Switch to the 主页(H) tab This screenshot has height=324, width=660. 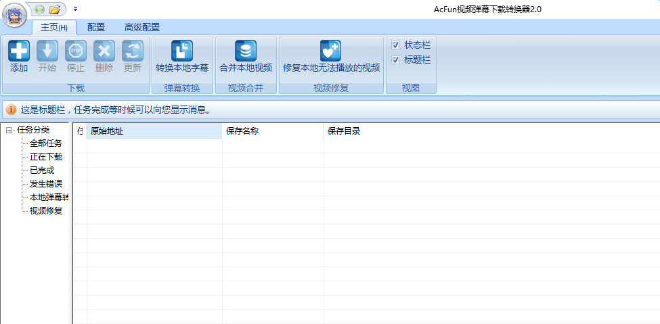tap(54, 28)
